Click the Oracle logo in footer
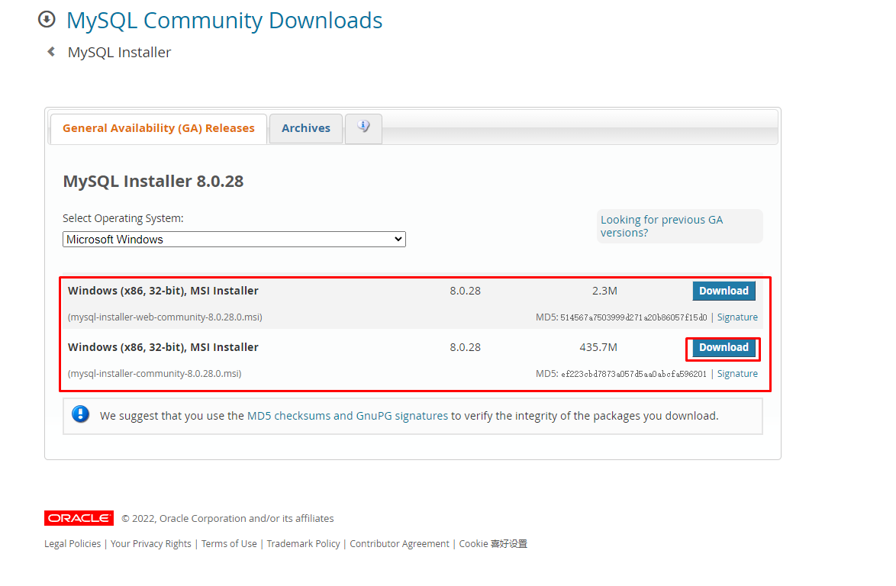Image resolution: width=896 pixels, height=586 pixels. pyautogui.click(x=79, y=518)
